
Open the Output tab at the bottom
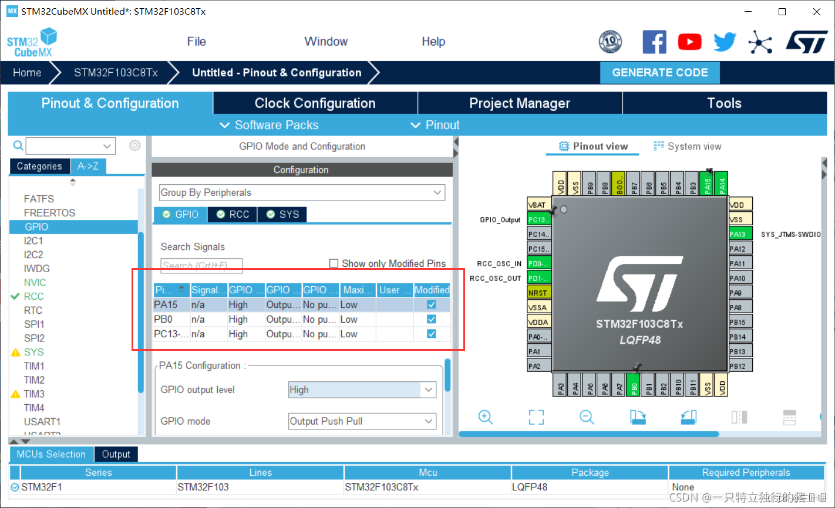pyautogui.click(x=116, y=454)
